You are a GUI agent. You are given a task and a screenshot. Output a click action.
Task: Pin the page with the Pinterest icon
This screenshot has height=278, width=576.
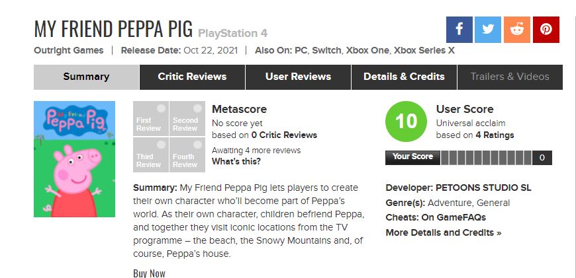(x=546, y=30)
